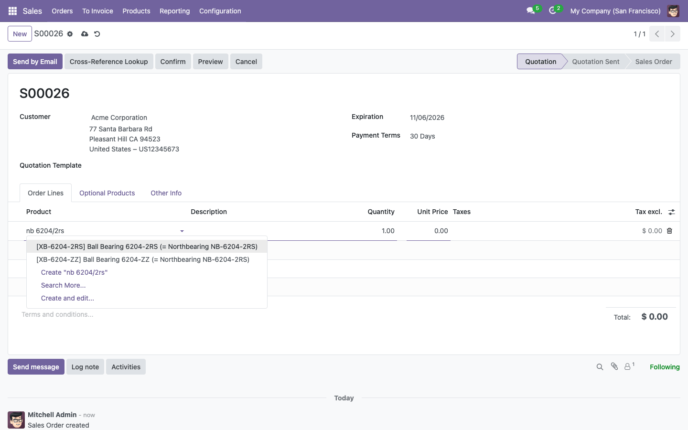Click the Terms and conditions text area
This screenshot has width=688, height=430.
point(57,314)
